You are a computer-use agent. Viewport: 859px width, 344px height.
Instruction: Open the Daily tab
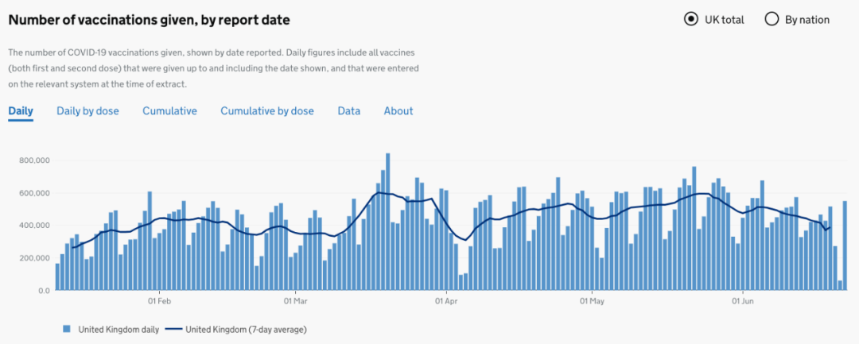21,111
